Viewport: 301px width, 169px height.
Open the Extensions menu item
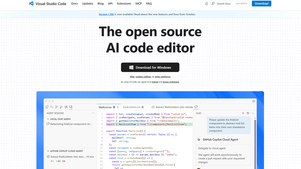[124, 3]
